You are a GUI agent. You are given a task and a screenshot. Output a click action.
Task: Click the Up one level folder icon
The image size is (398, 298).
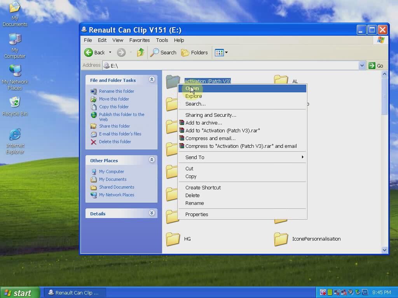[x=140, y=52]
